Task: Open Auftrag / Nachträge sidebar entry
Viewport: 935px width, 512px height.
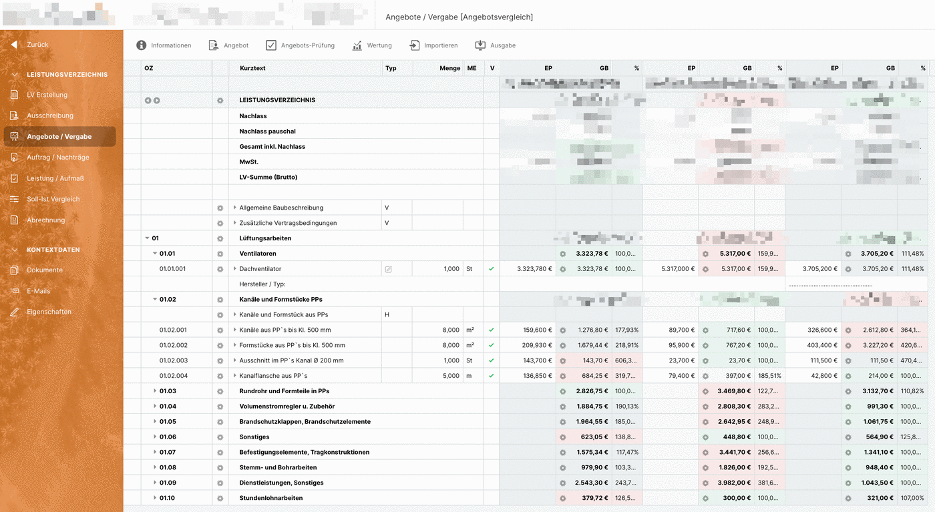Action: [x=57, y=158]
